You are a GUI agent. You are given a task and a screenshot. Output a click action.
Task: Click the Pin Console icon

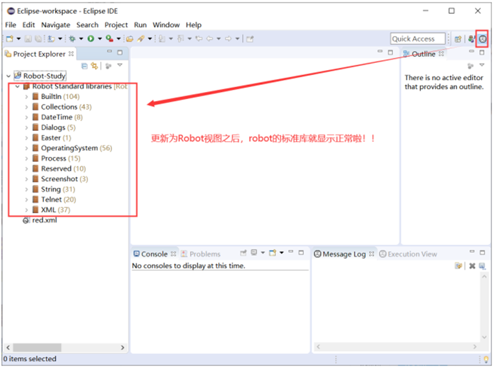coord(243,253)
